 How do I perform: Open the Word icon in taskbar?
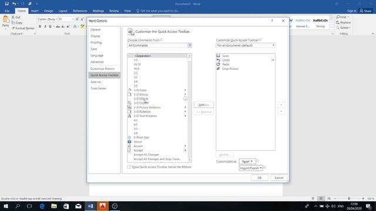pyautogui.click(x=90, y=206)
